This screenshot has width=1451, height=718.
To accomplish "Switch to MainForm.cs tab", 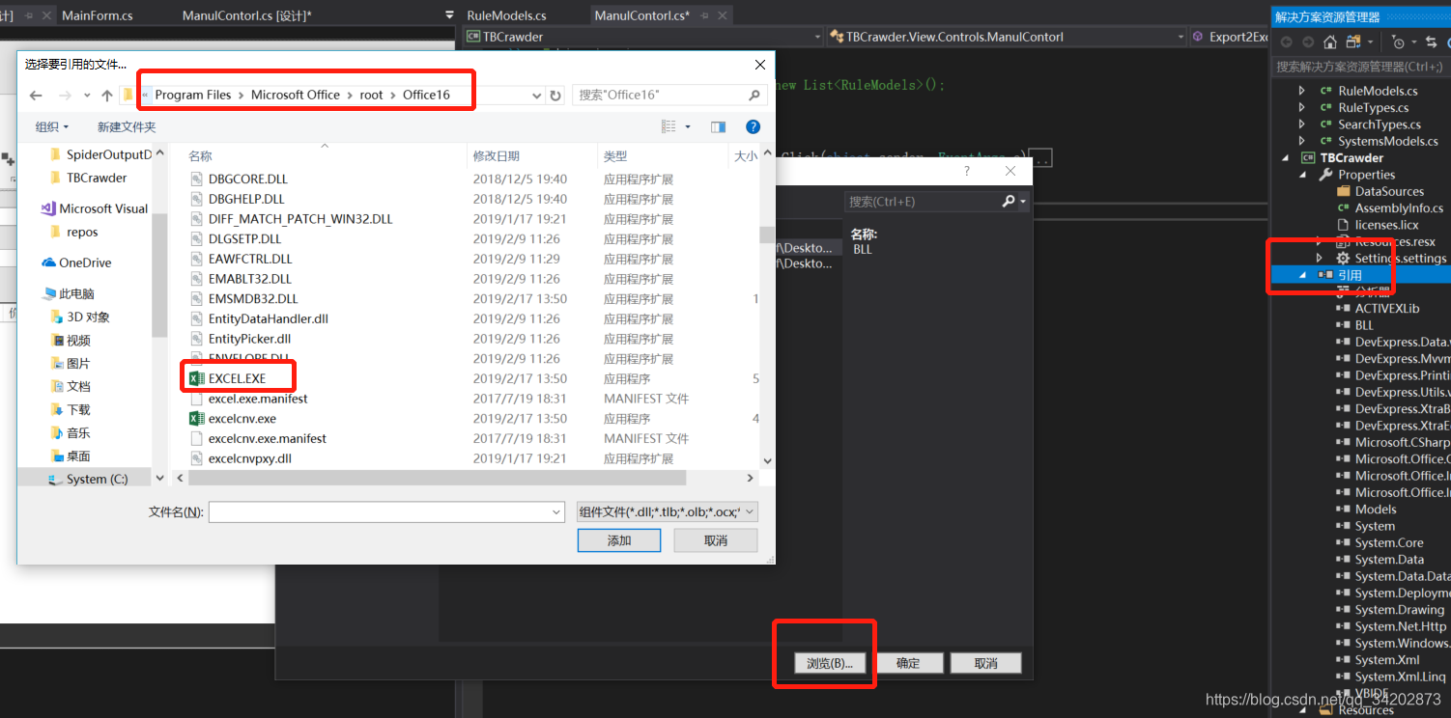I will pos(97,15).
